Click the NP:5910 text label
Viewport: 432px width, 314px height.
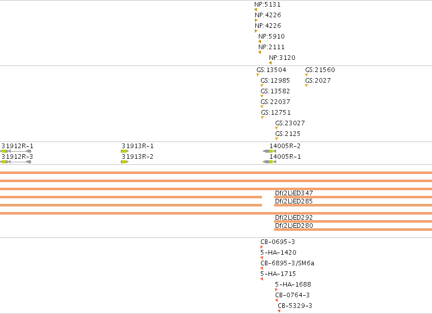272,37
